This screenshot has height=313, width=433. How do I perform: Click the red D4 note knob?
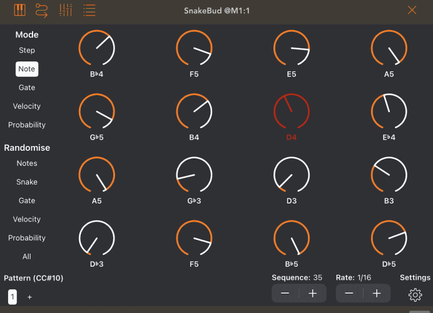click(291, 113)
